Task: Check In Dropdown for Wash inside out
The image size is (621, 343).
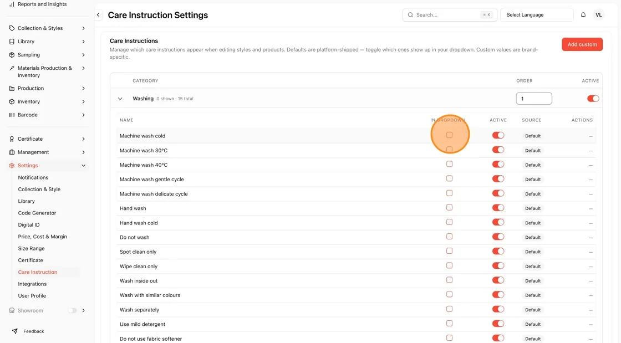Action: click(x=449, y=280)
